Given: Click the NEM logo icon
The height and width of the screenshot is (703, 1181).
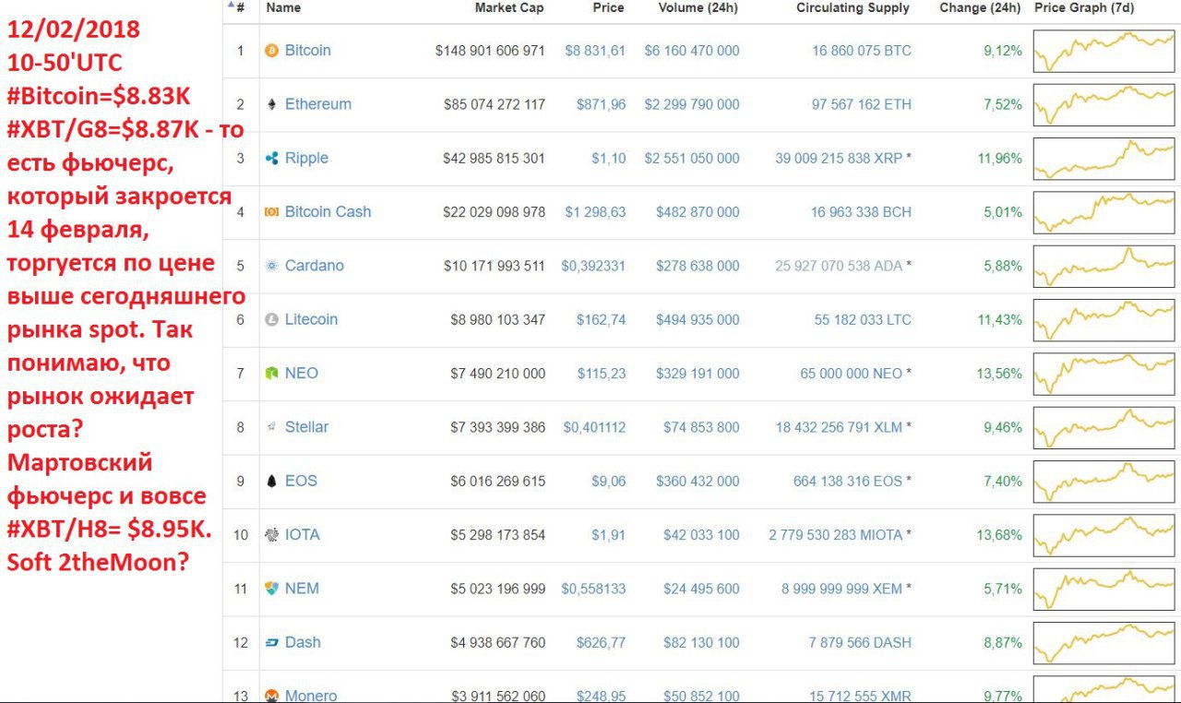Looking at the screenshot, I should pyautogui.click(x=271, y=589).
